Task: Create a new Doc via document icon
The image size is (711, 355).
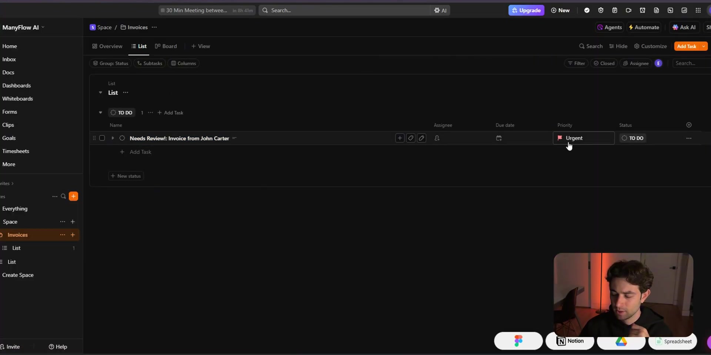Action: click(x=656, y=10)
